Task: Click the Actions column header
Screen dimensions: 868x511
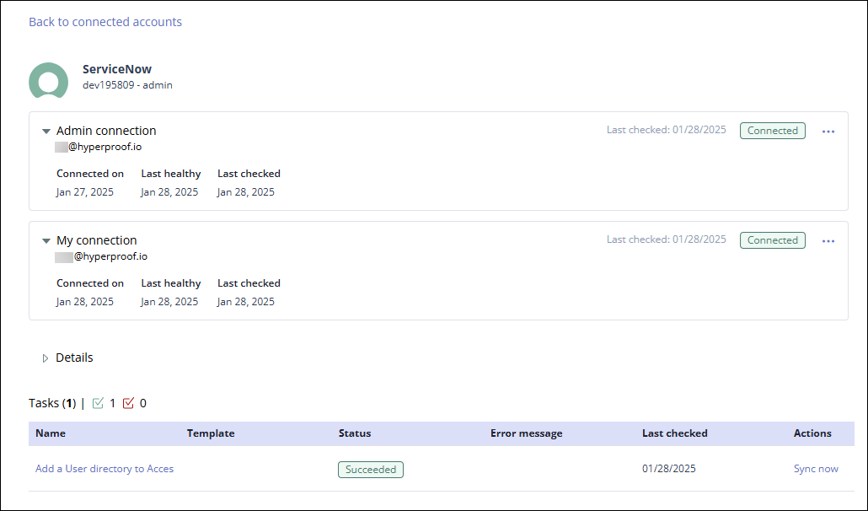Action: (812, 433)
